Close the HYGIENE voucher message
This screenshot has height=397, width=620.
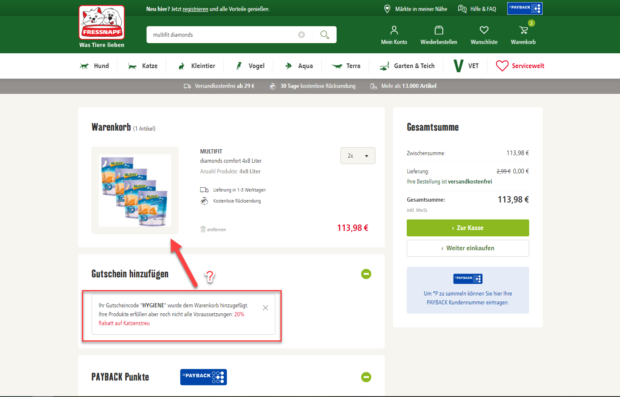[265, 308]
